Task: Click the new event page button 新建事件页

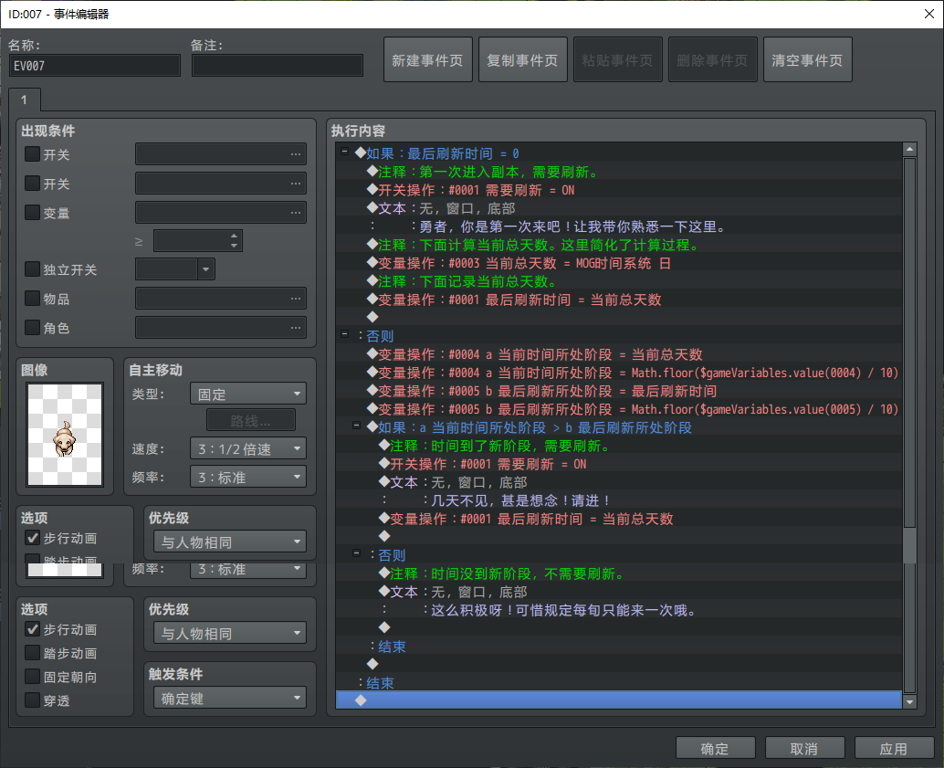Action: pos(427,59)
